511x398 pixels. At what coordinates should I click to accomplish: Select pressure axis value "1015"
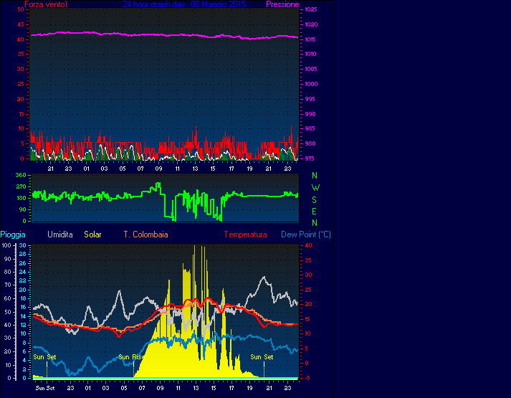[311, 39]
